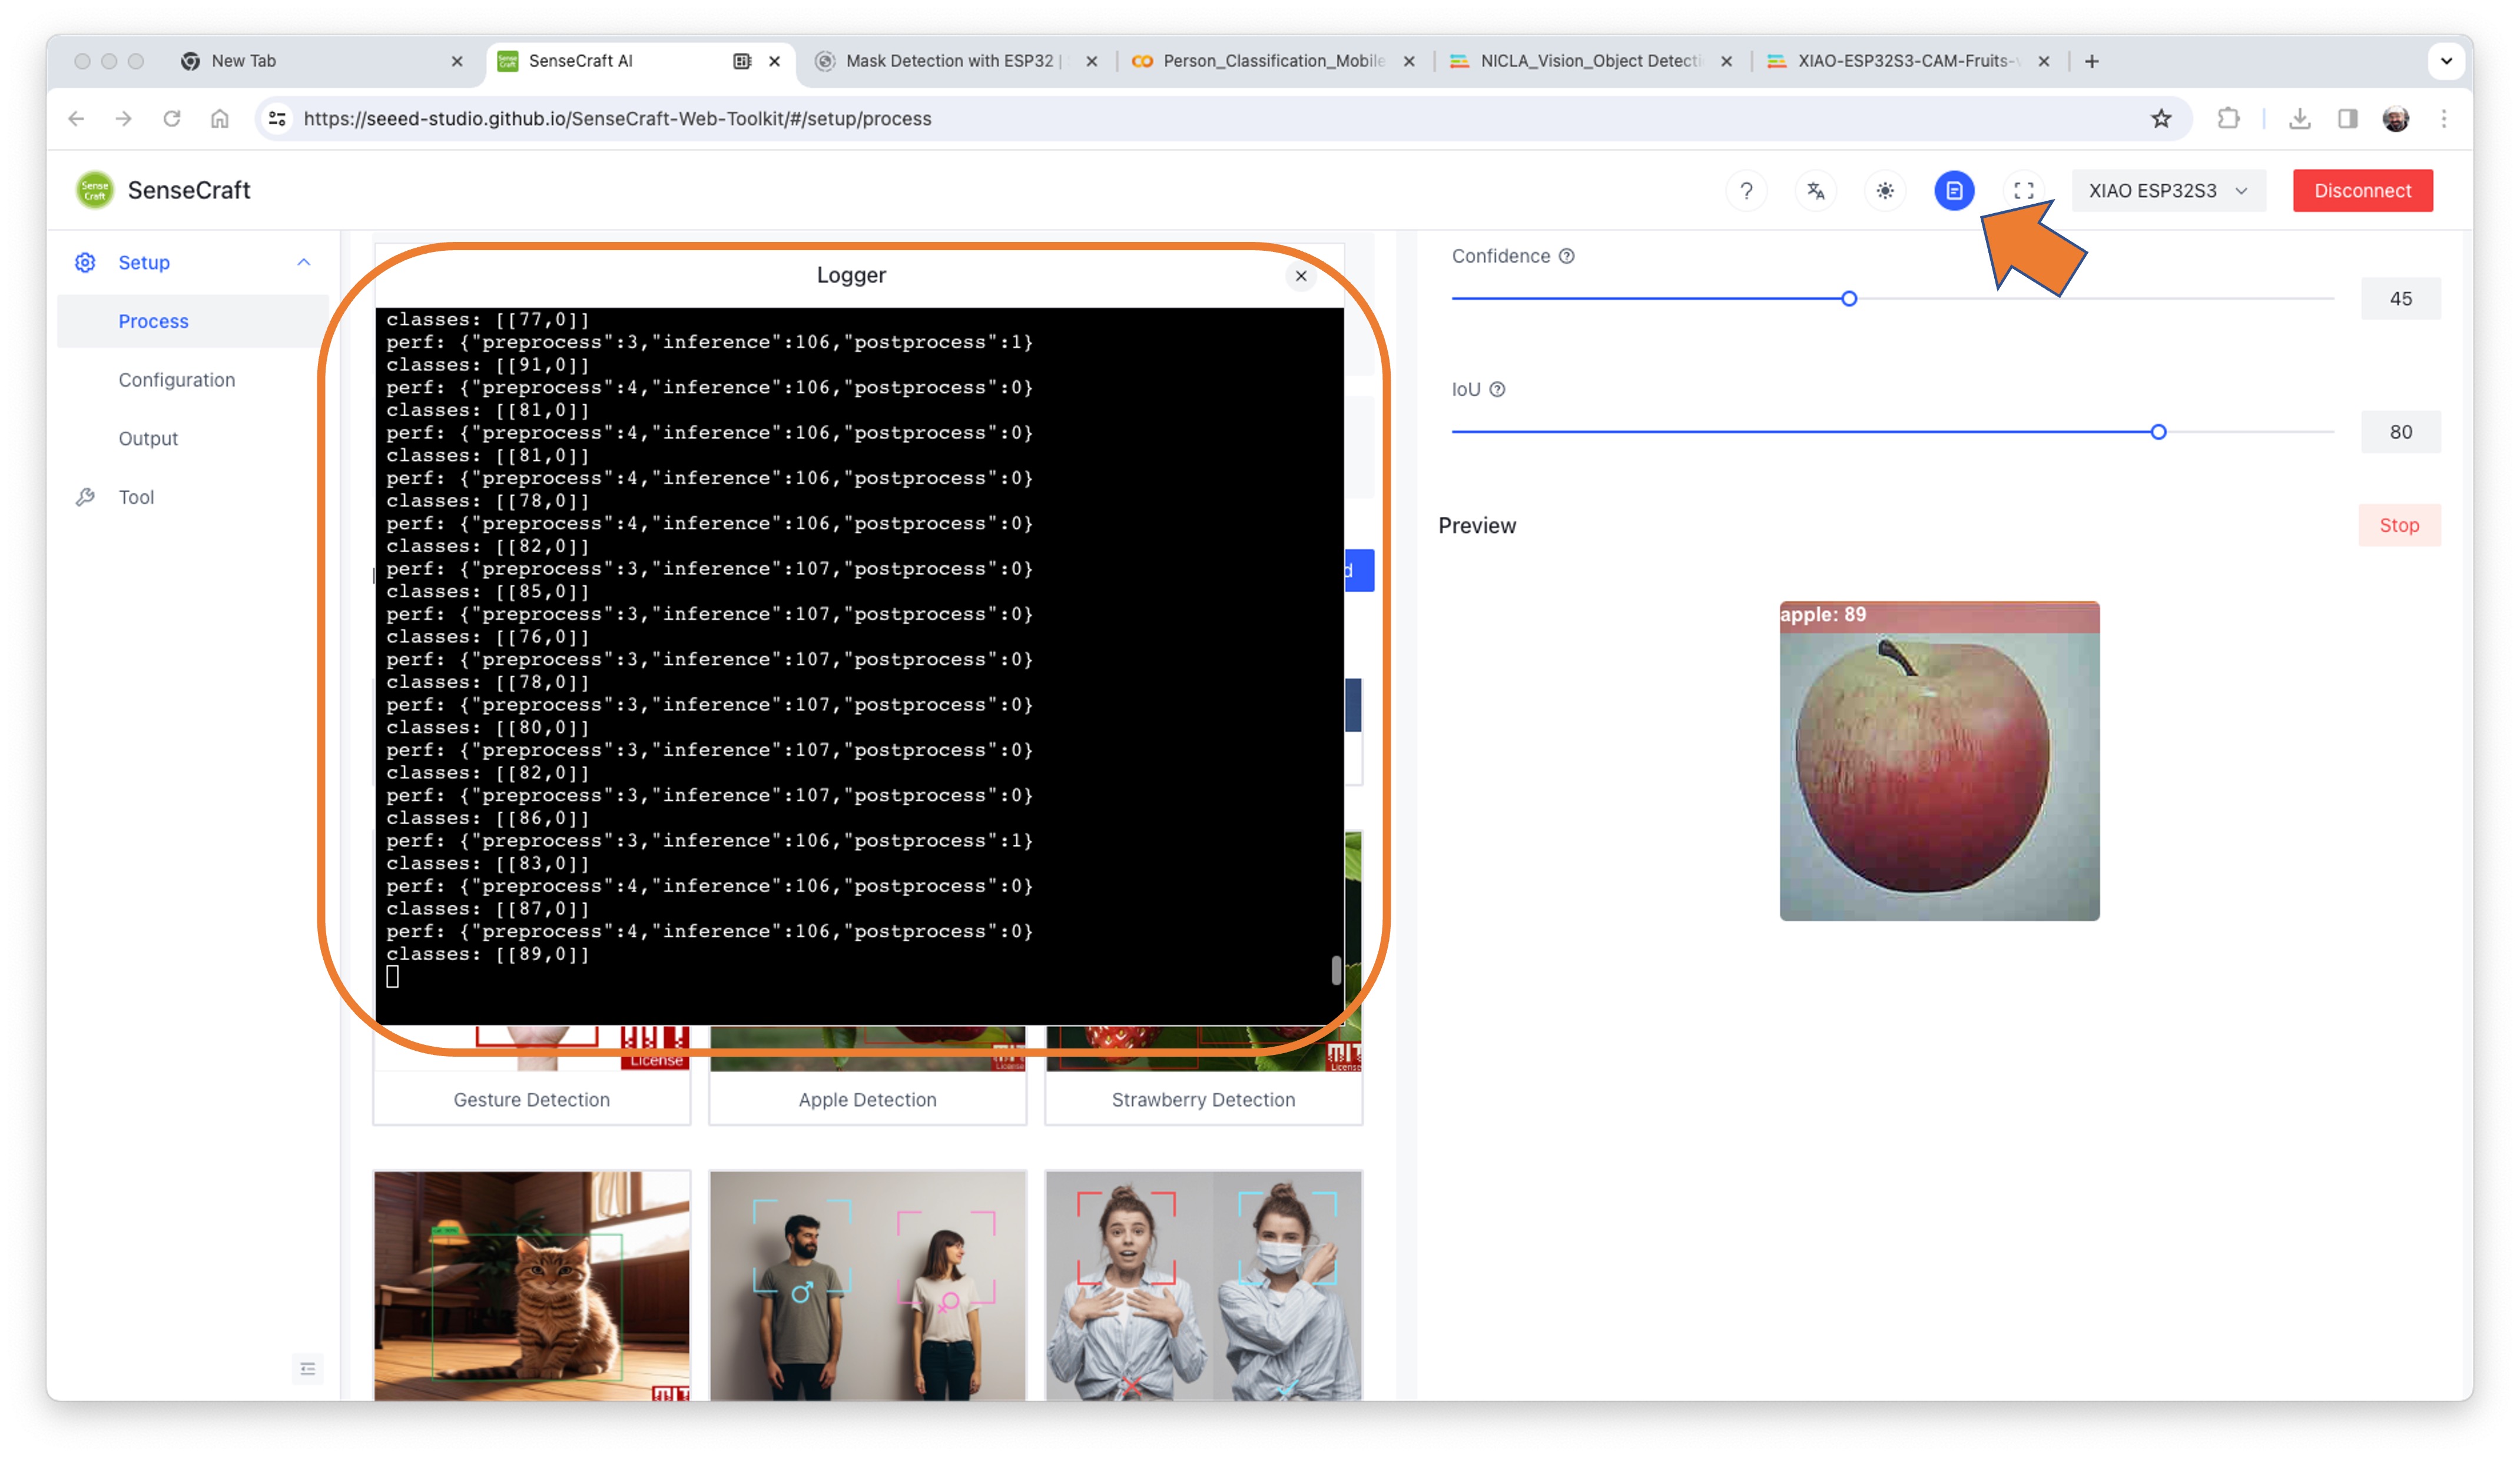This screenshot has width=2520, height=1457.
Task: Click the IoU value field showing 80
Action: [x=2400, y=432]
